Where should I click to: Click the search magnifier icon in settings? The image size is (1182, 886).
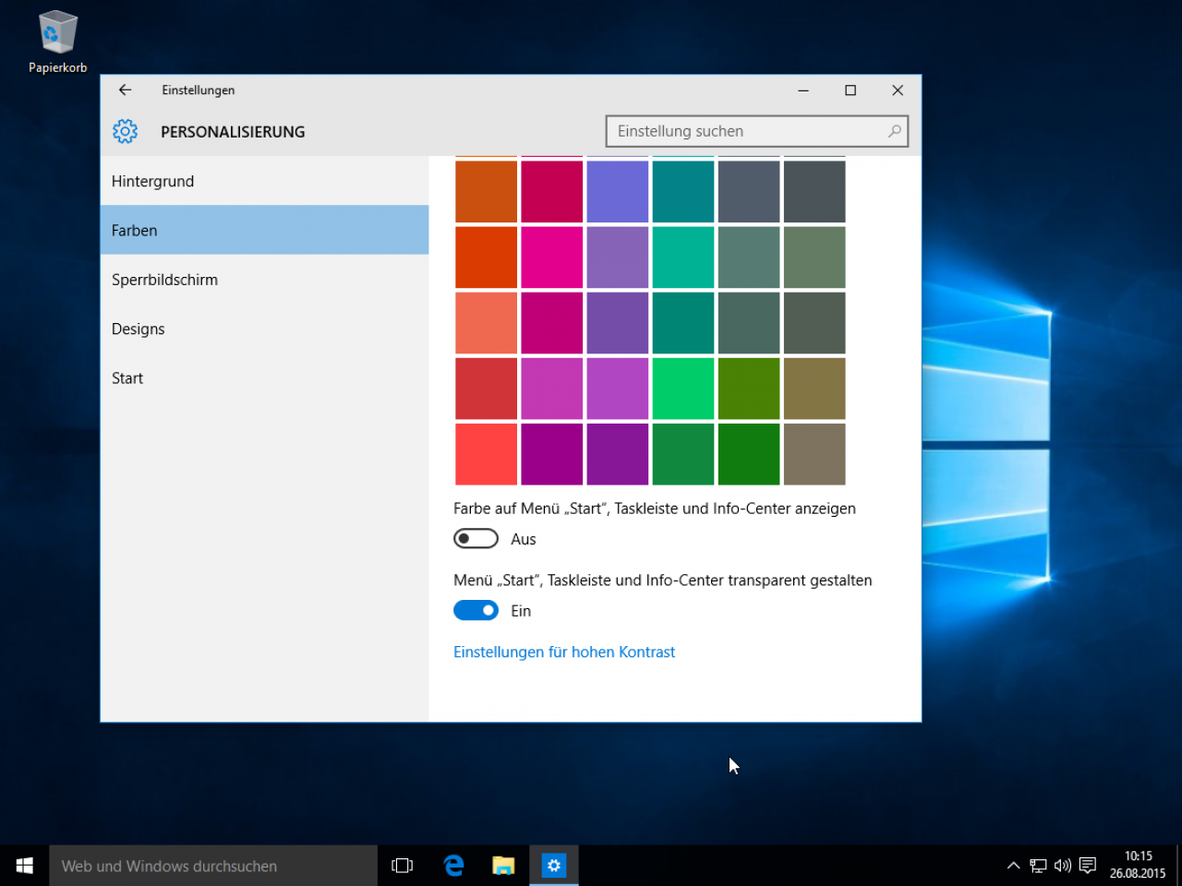(x=894, y=131)
